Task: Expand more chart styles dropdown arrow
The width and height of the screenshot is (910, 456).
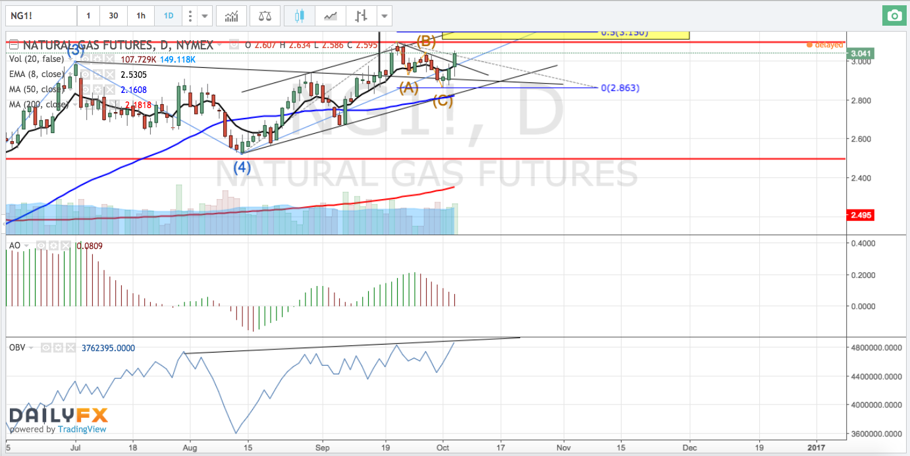Action: click(384, 15)
